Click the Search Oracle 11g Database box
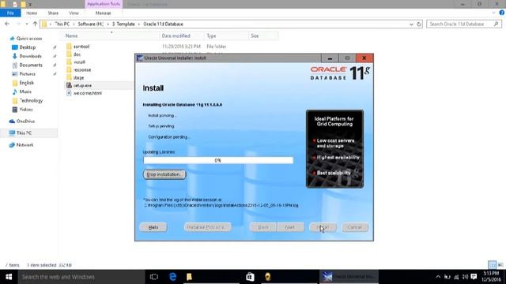Screen dimensions: 506x284 pos(464,24)
